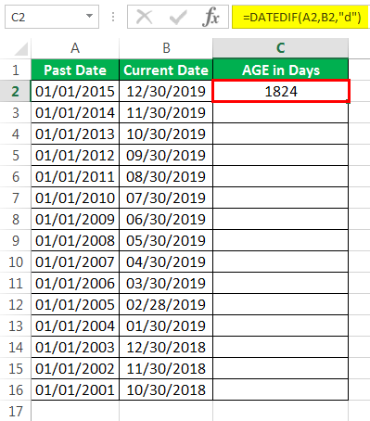
Task: Select column B header
Action: coord(166,48)
